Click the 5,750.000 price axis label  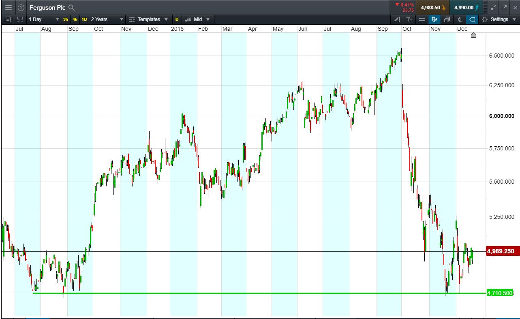[x=502, y=149]
